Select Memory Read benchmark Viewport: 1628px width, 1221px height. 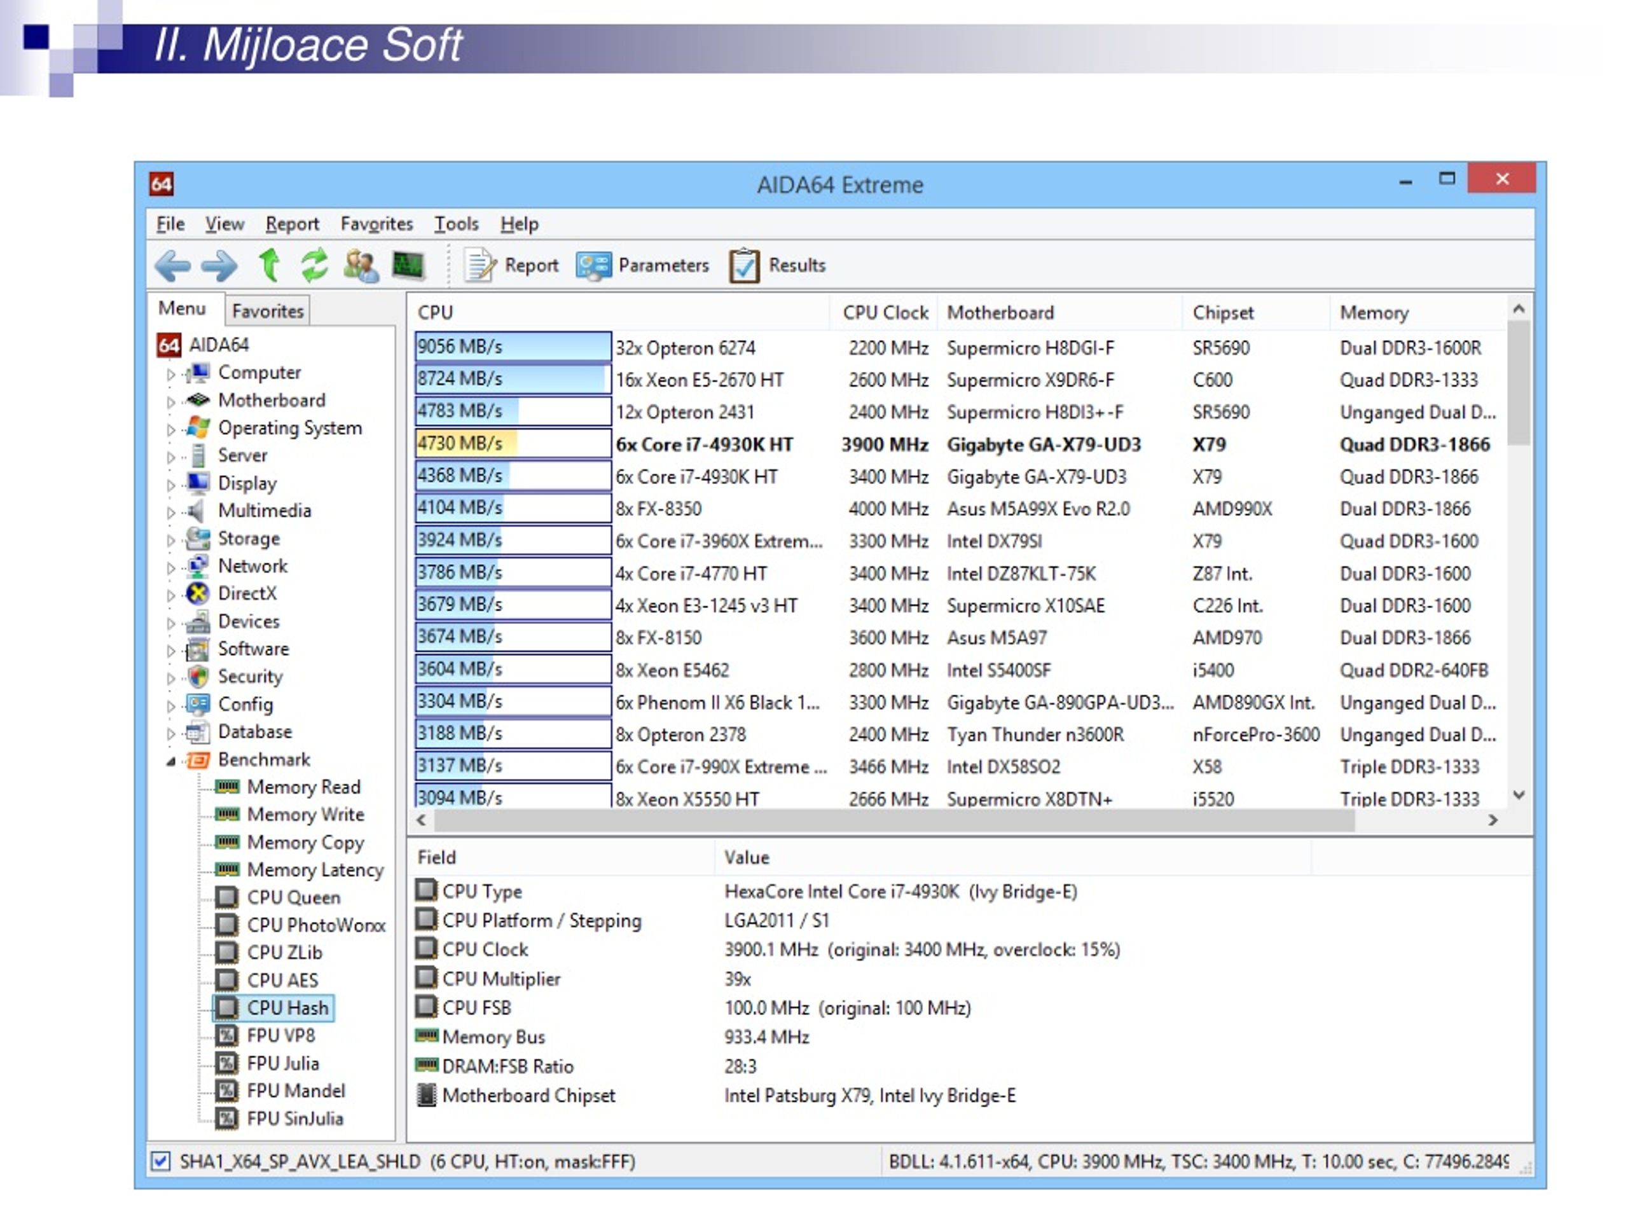[303, 787]
